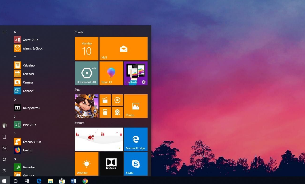Image resolution: width=305 pixels, height=184 pixels.
Task: Expand the Start menu hamburger
Action: pyautogui.click(x=4, y=32)
